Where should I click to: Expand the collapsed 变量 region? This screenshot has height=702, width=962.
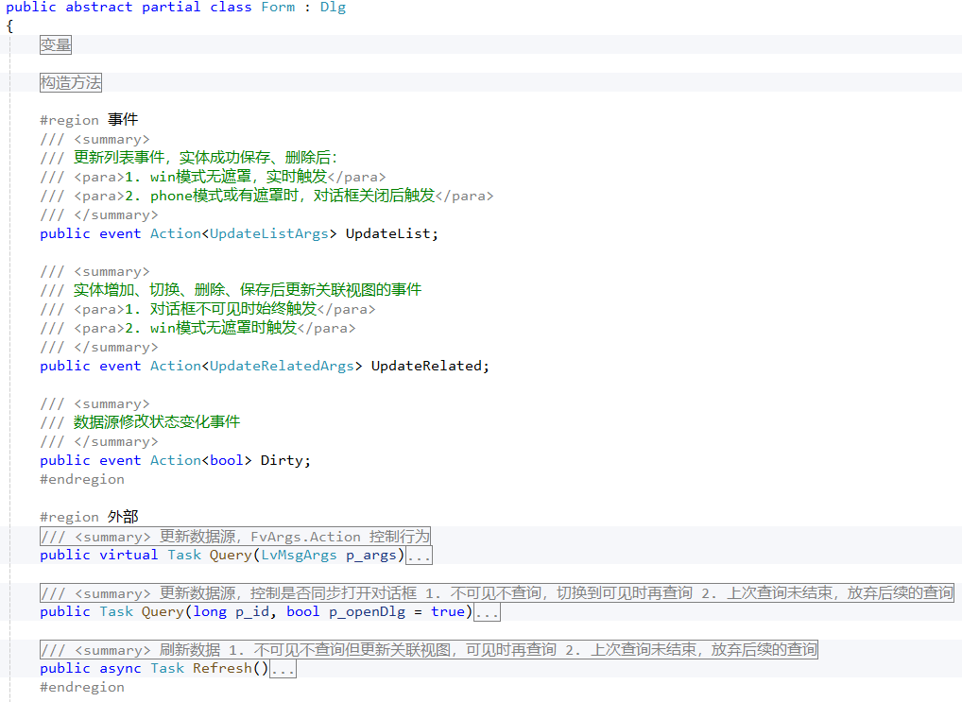[x=55, y=44]
